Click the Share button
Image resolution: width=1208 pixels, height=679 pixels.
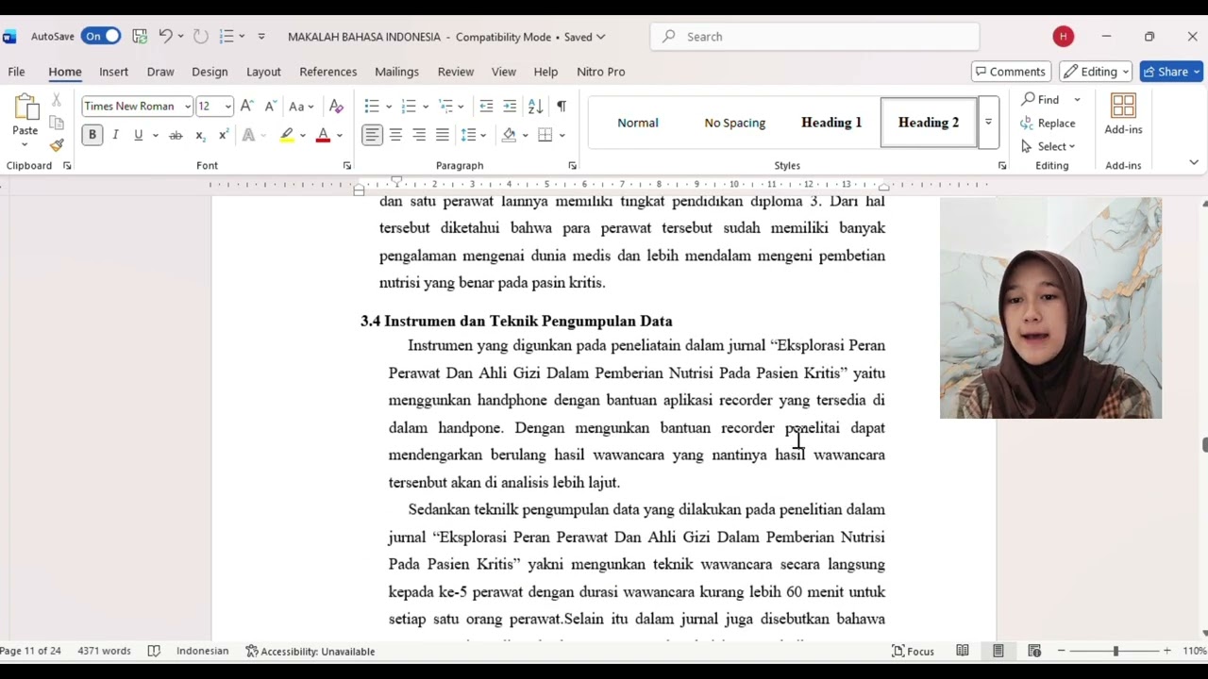tap(1171, 72)
